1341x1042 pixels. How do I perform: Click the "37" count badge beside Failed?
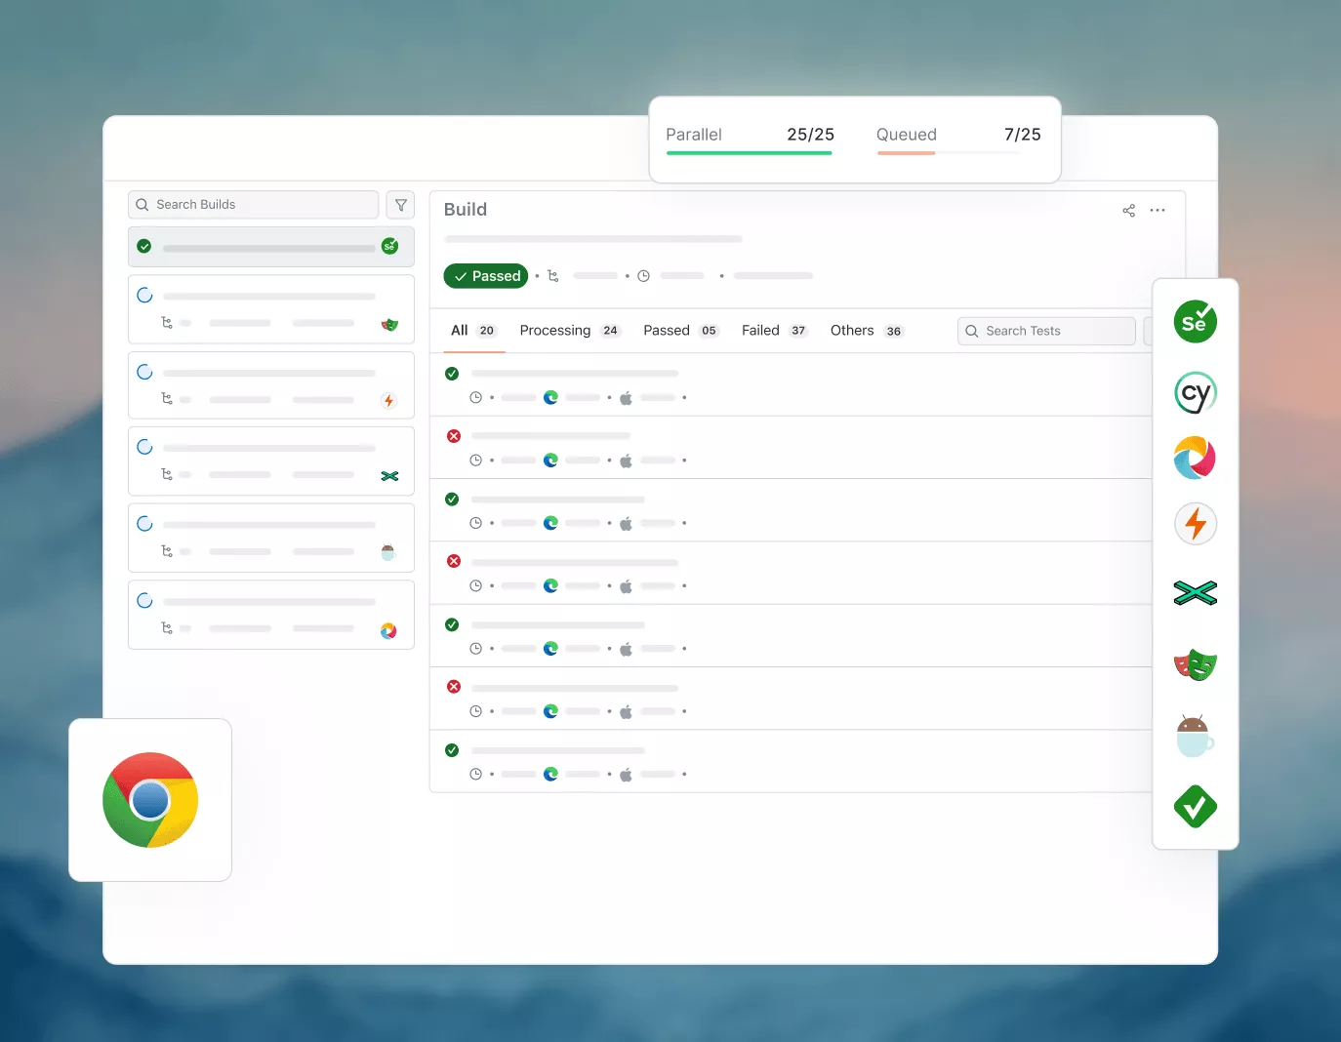(798, 331)
